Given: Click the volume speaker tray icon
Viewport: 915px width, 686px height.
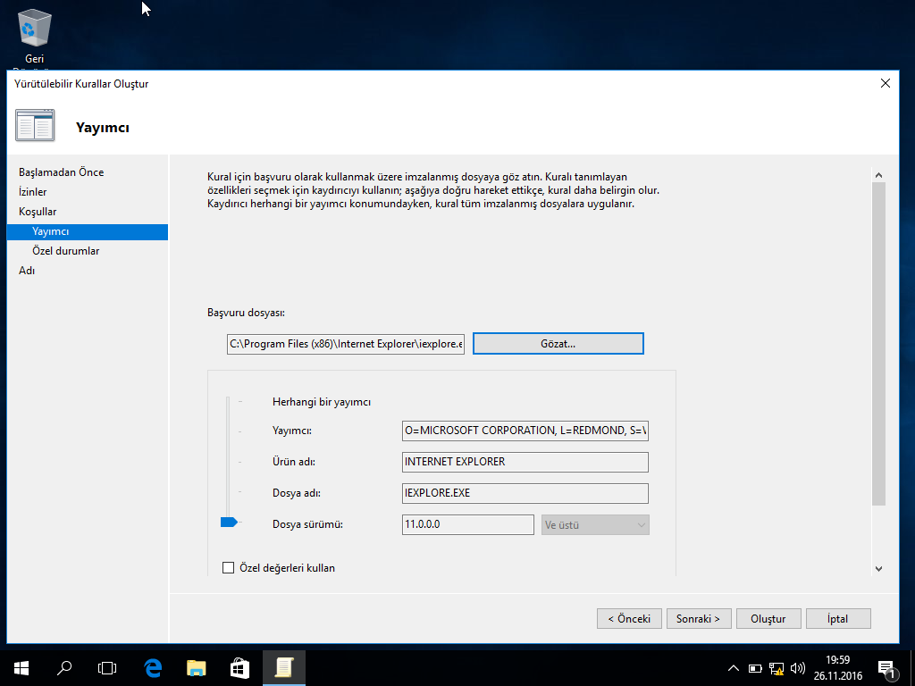Looking at the screenshot, I should pos(797,667).
